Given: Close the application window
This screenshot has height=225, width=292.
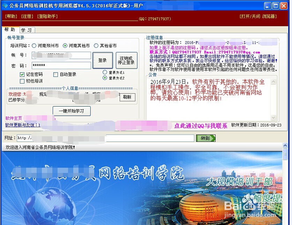Looking at the screenshot, I should pos(284,6).
